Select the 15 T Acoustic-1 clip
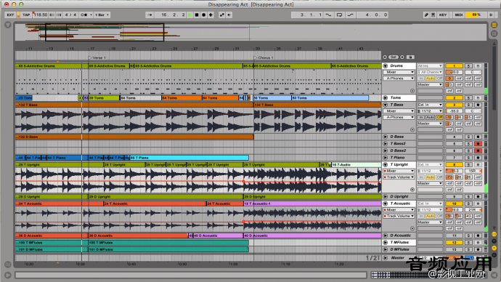Viewport: 501px width, 282px height. pyautogui.click(x=312, y=204)
